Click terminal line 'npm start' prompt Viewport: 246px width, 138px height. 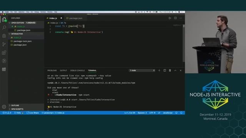pos(68,95)
